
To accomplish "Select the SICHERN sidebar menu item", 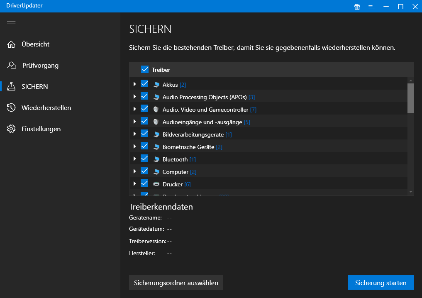I will click(35, 87).
